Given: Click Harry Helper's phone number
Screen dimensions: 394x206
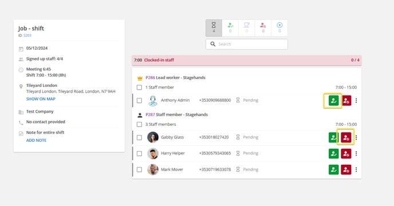Looking at the screenshot, I should tap(215, 153).
